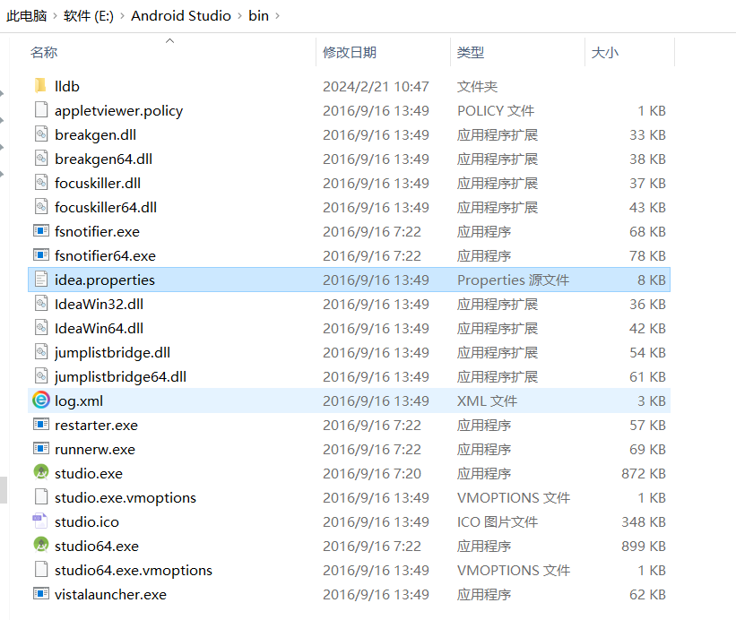Viewport: 736px width, 620px height.
Task: Click the log.xml browser icon
Action: [x=41, y=400]
